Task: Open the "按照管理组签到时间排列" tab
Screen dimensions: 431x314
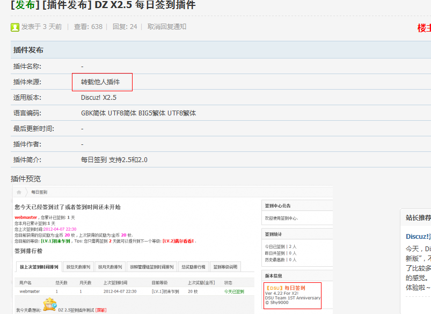Action: click(x=152, y=267)
